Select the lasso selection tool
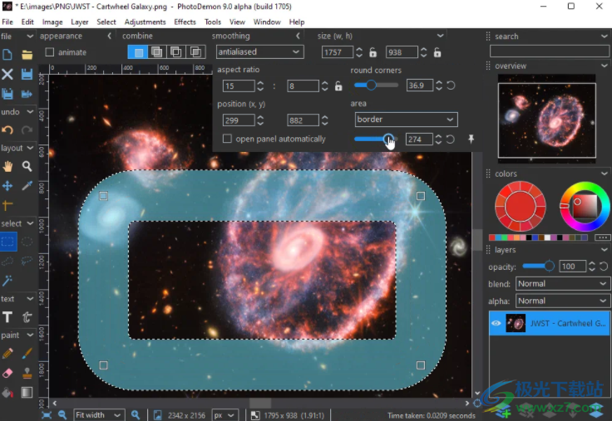This screenshot has height=421, width=612. (x=27, y=261)
